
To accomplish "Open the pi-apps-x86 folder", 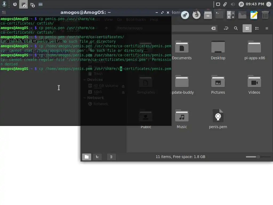I will (x=255, y=50).
